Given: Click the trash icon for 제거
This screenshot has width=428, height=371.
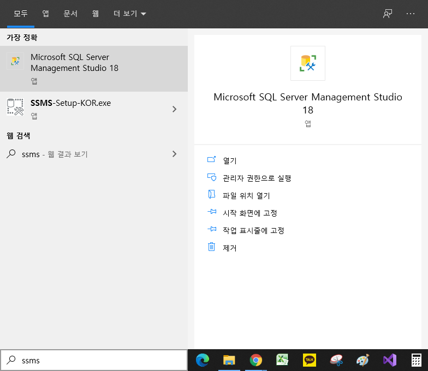Looking at the screenshot, I should pos(212,247).
